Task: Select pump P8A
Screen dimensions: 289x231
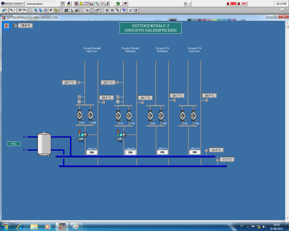Action: pyautogui.click(x=150, y=116)
